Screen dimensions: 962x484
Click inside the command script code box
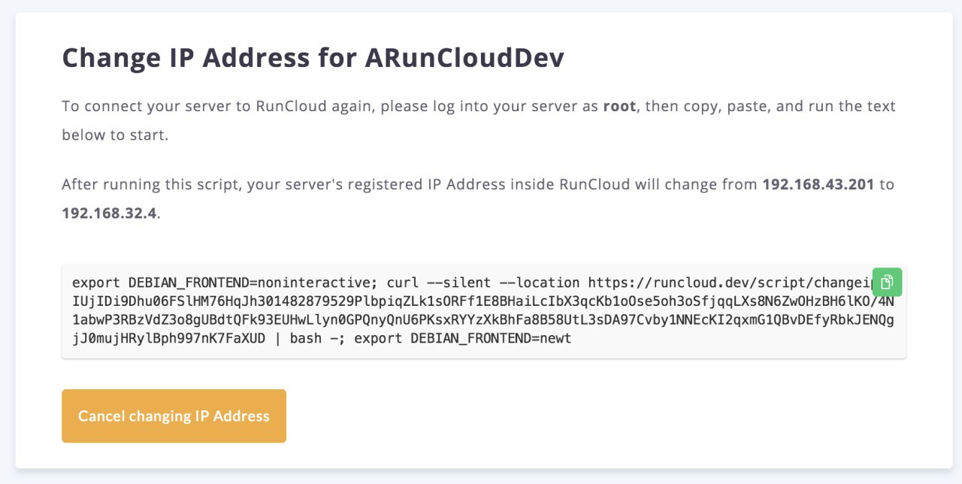pyautogui.click(x=484, y=311)
